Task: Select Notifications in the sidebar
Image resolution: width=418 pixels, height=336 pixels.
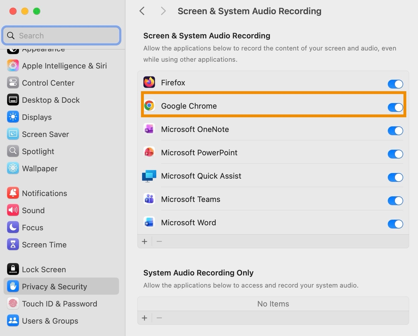Action: pos(44,193)
